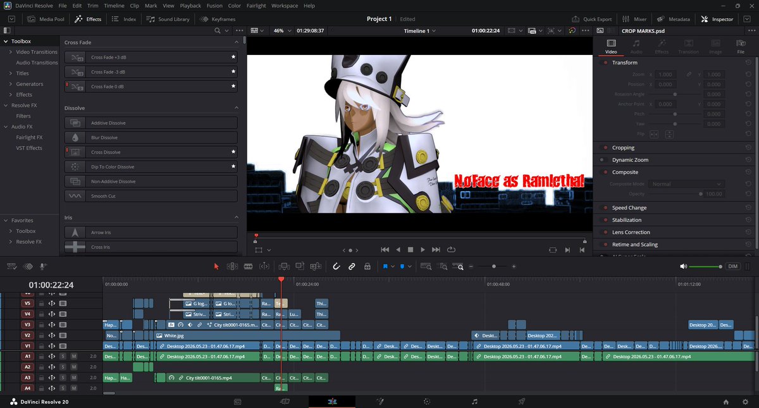Toggle the Transform section enable switch

pyautogui.click(x=605, y=63)
